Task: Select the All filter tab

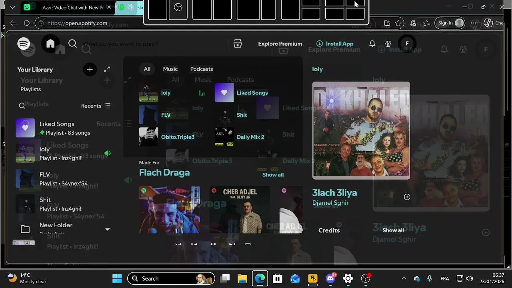Action: pos(147,69)
